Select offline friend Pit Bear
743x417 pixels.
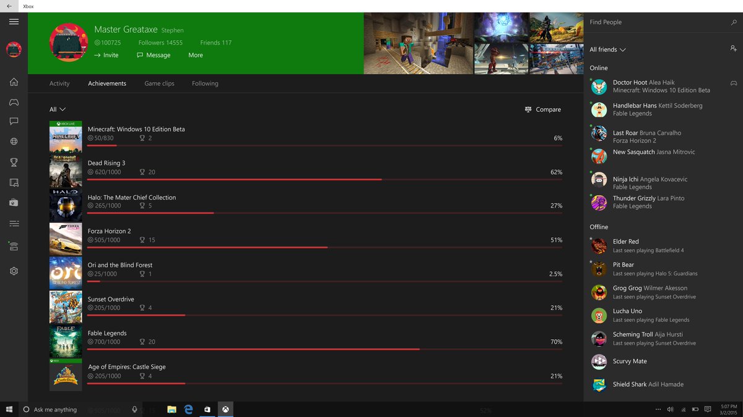click(x=663, y=269)
